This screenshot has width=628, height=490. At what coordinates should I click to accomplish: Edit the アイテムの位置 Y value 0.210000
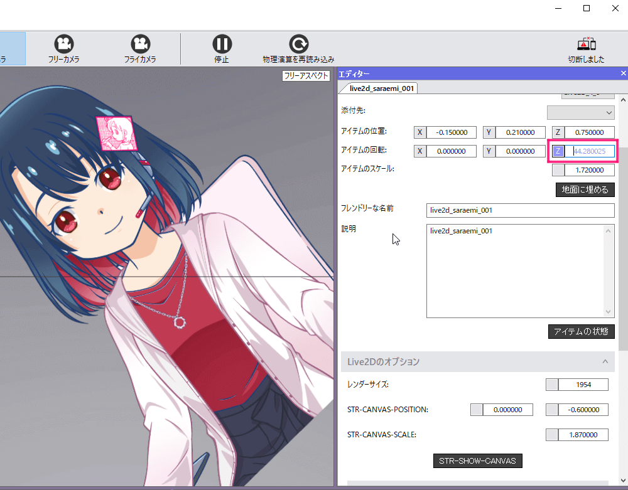click(x=520, y=132)
